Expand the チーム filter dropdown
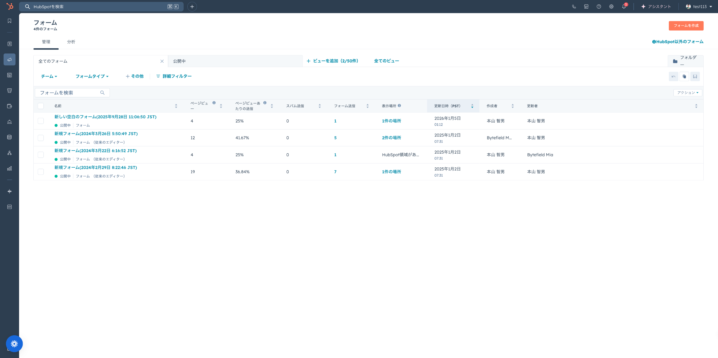Viewport: 718px width, 358px height. coord(49,76)
